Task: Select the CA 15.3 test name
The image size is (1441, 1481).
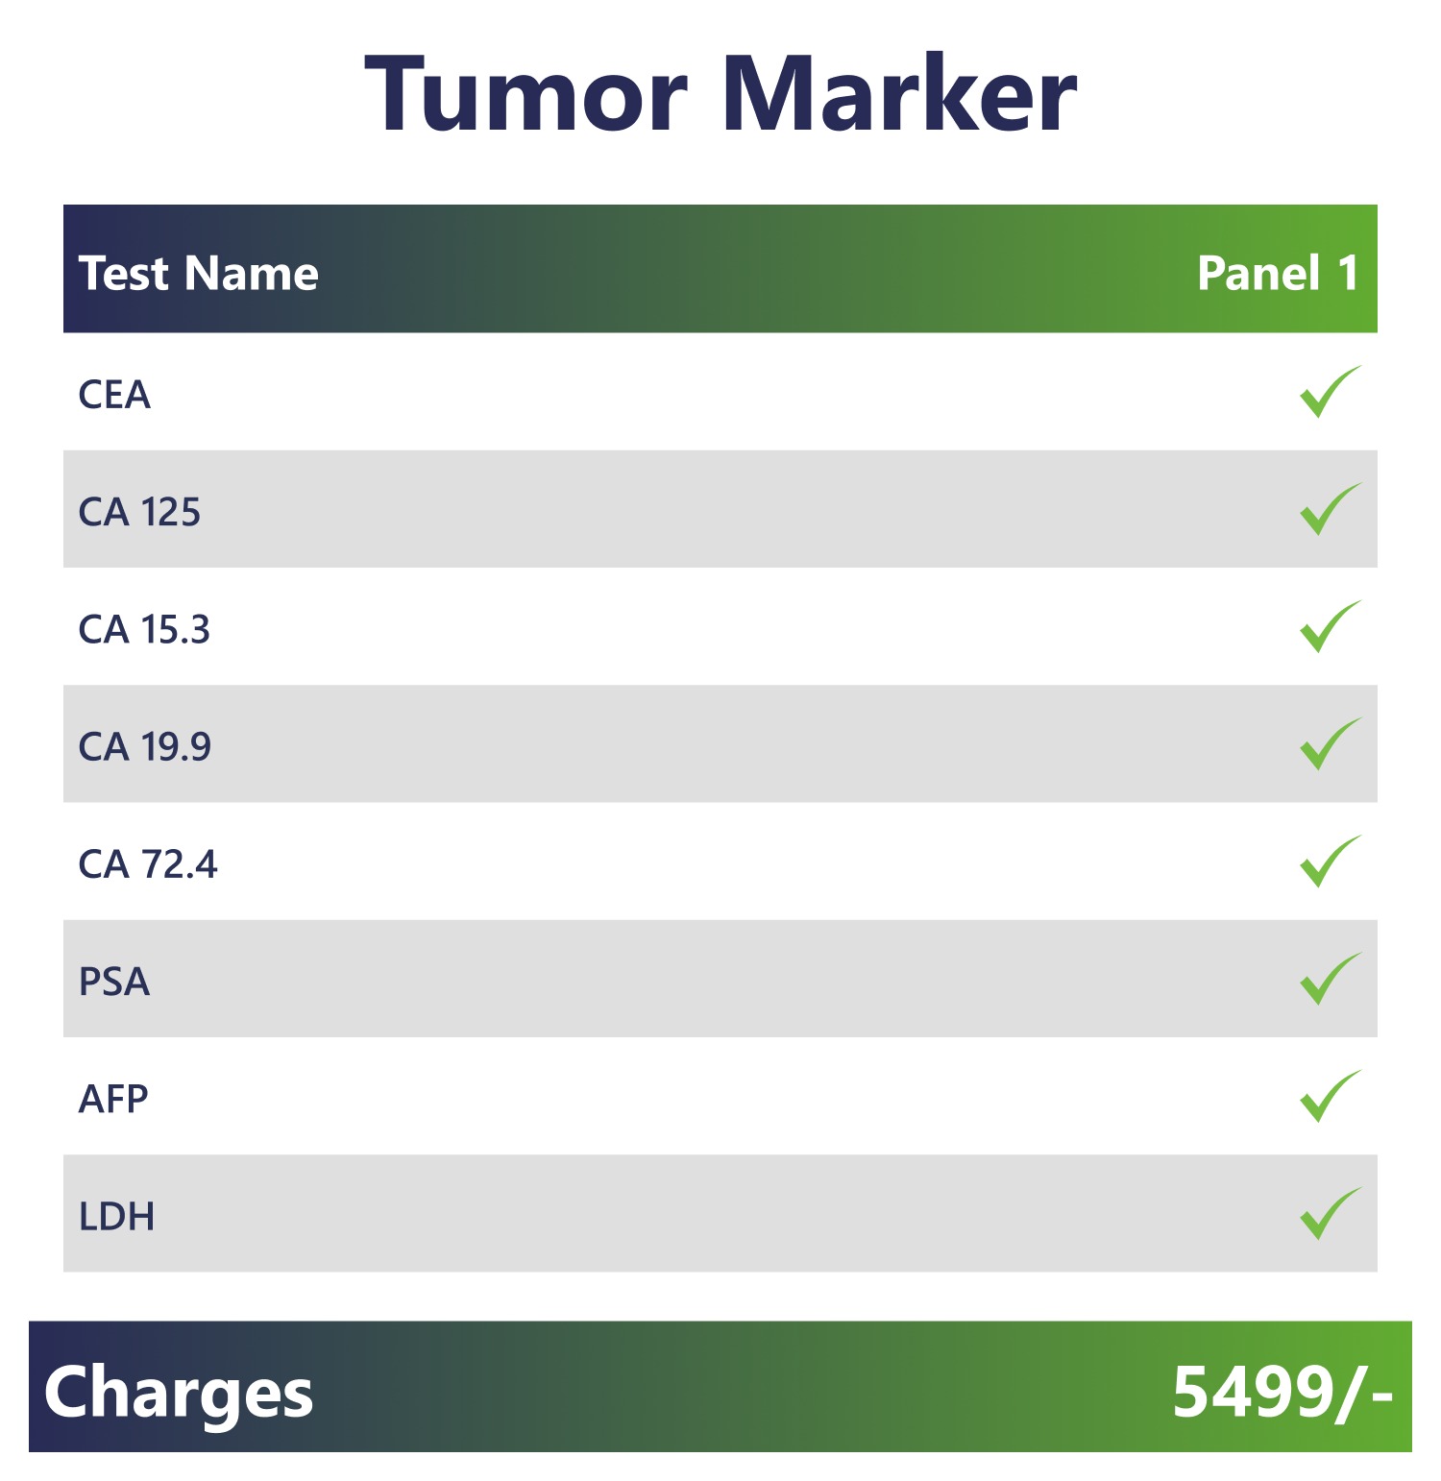Action: tap(144, 629)
